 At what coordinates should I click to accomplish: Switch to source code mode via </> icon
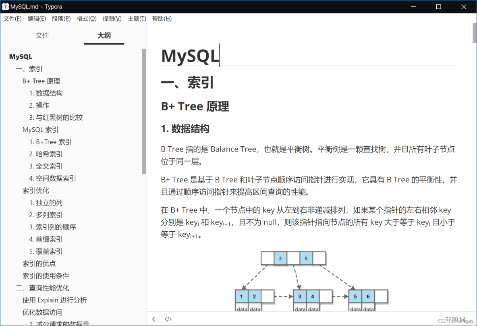168,318
